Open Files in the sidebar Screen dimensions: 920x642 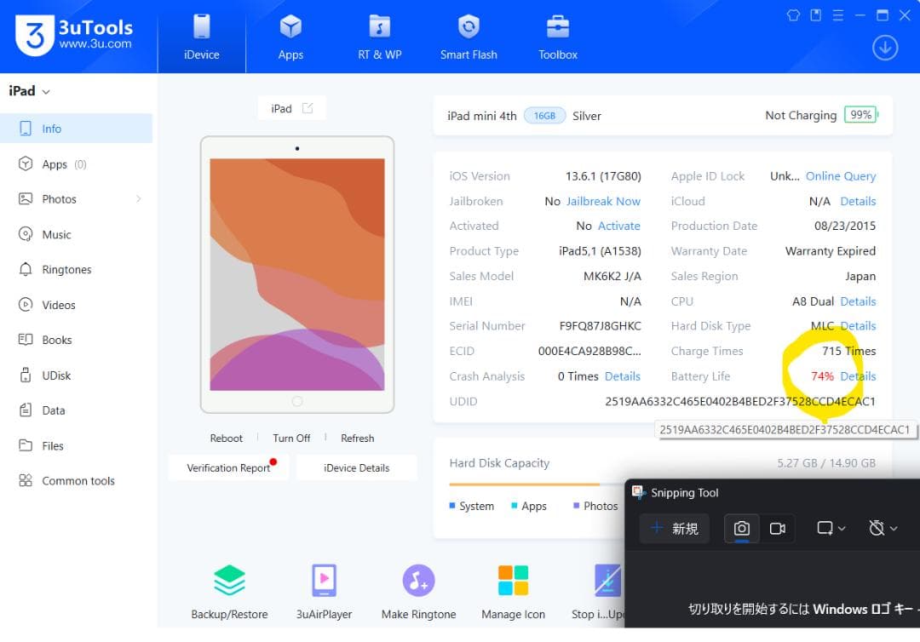tap(77, 445)
